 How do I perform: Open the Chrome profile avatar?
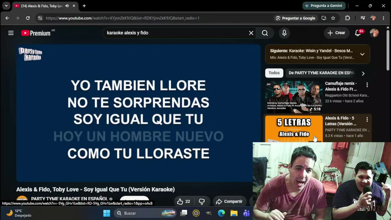(x=373, y=18)
